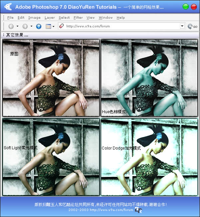Open the Select menu

pyautogui.click(x=64, y=18)
